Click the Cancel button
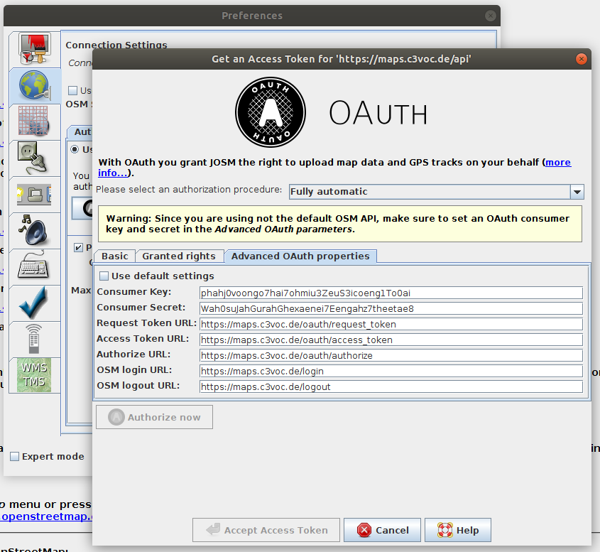 (x=382, y=530)
